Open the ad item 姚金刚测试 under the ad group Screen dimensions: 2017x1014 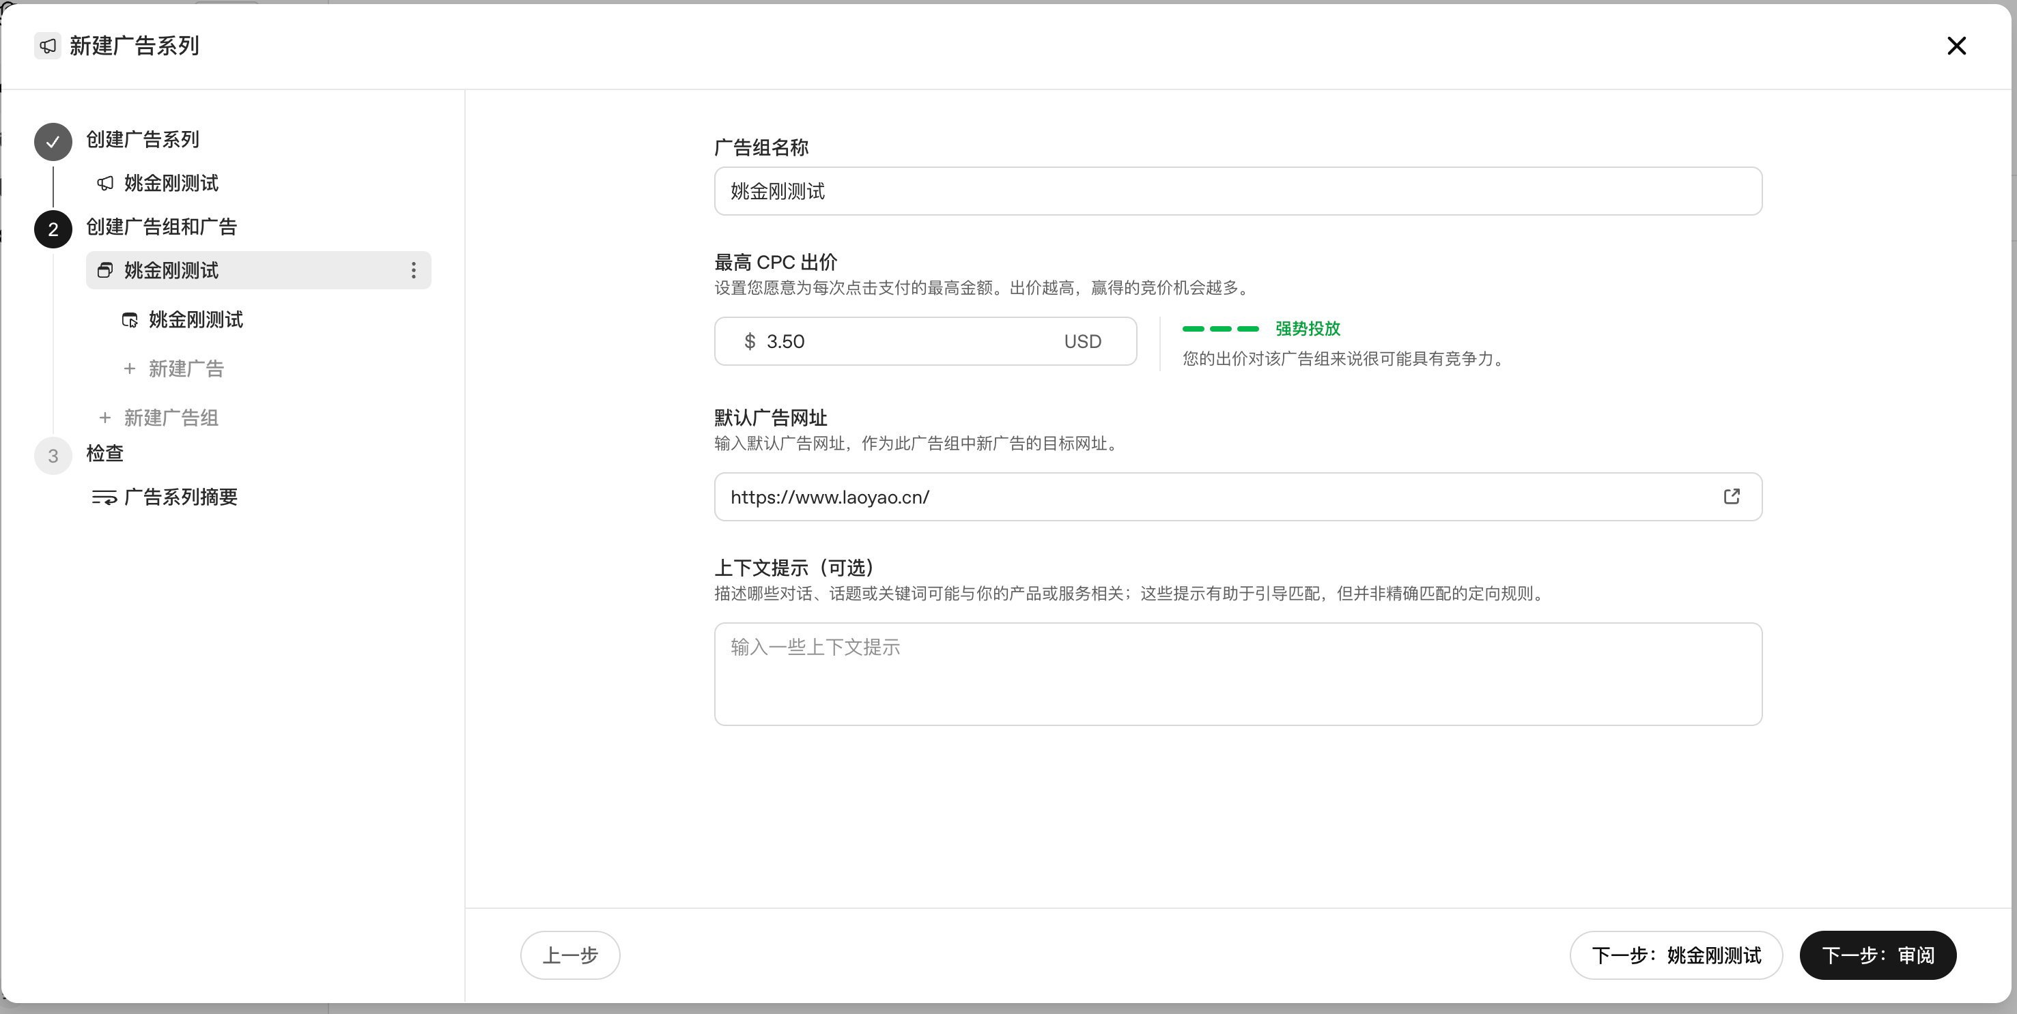click(182, 319)
